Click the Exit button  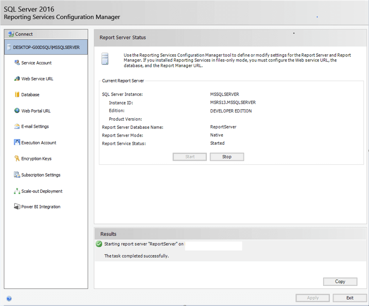(349, 298)
